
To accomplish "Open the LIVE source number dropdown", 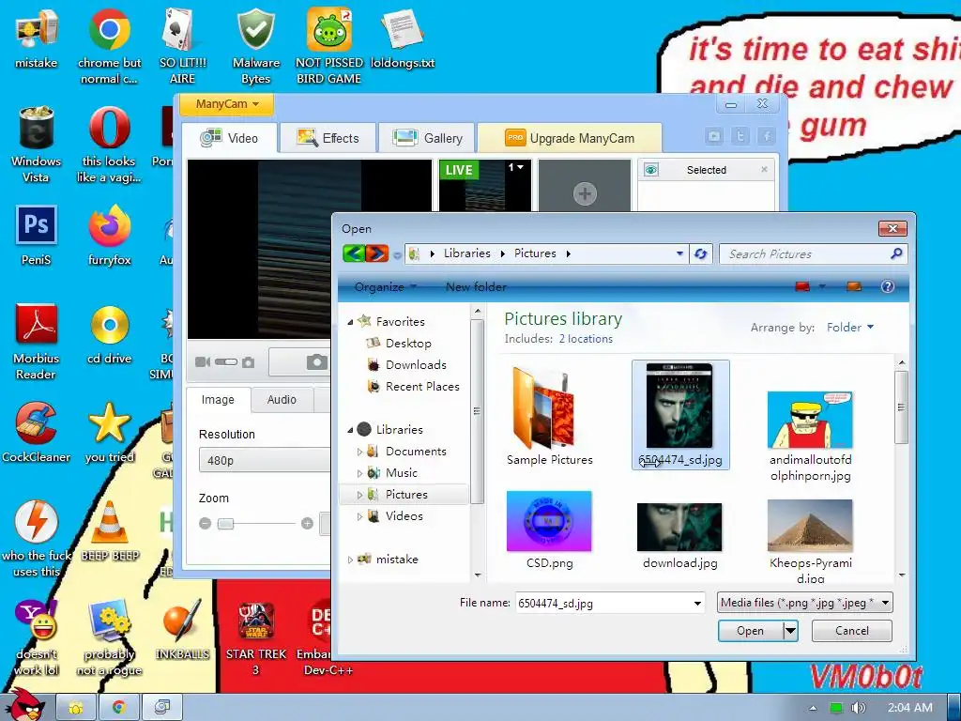I will tap(515, 167).
